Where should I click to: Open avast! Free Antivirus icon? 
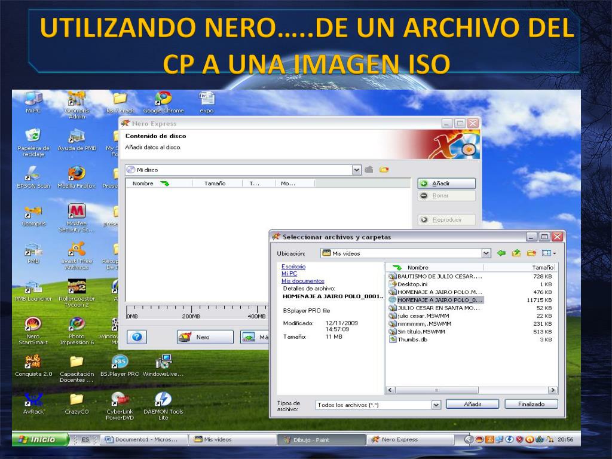click(76, 255)
